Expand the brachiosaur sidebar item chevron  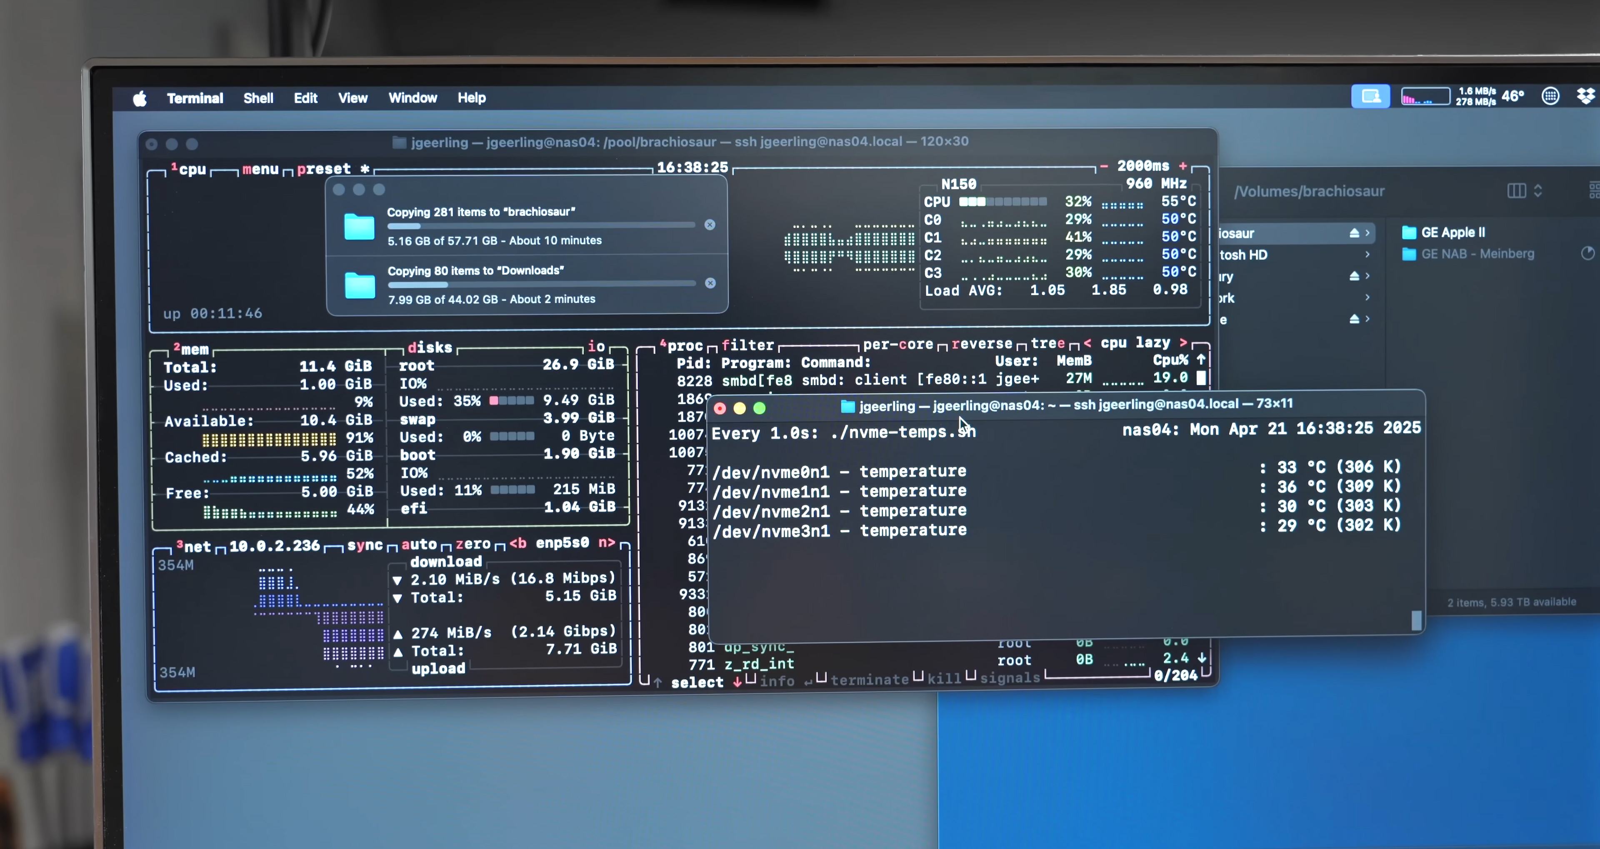(1367, 233)
